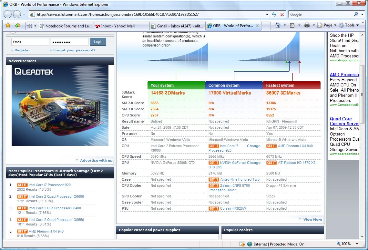
Task: Open Zalman CNPS 9700 Processor Cooler link
Action: [x=229, y=188]
